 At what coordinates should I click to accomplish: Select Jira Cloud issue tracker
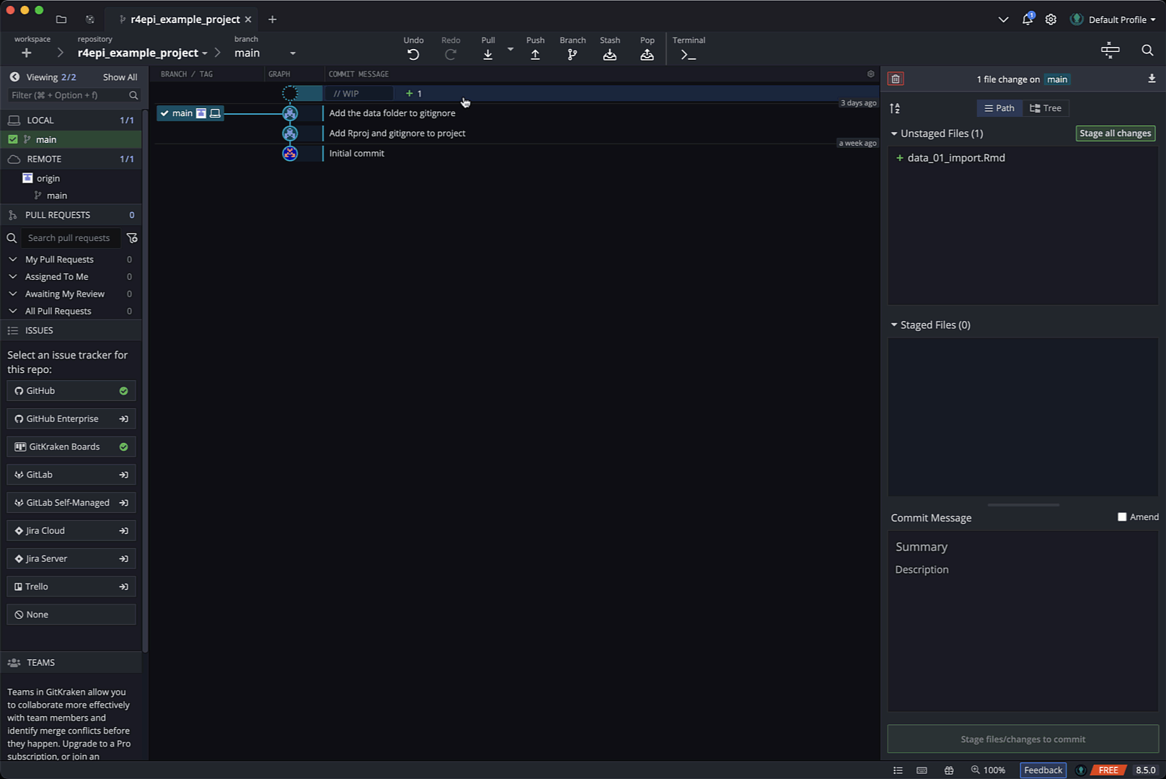pos(71,531)
